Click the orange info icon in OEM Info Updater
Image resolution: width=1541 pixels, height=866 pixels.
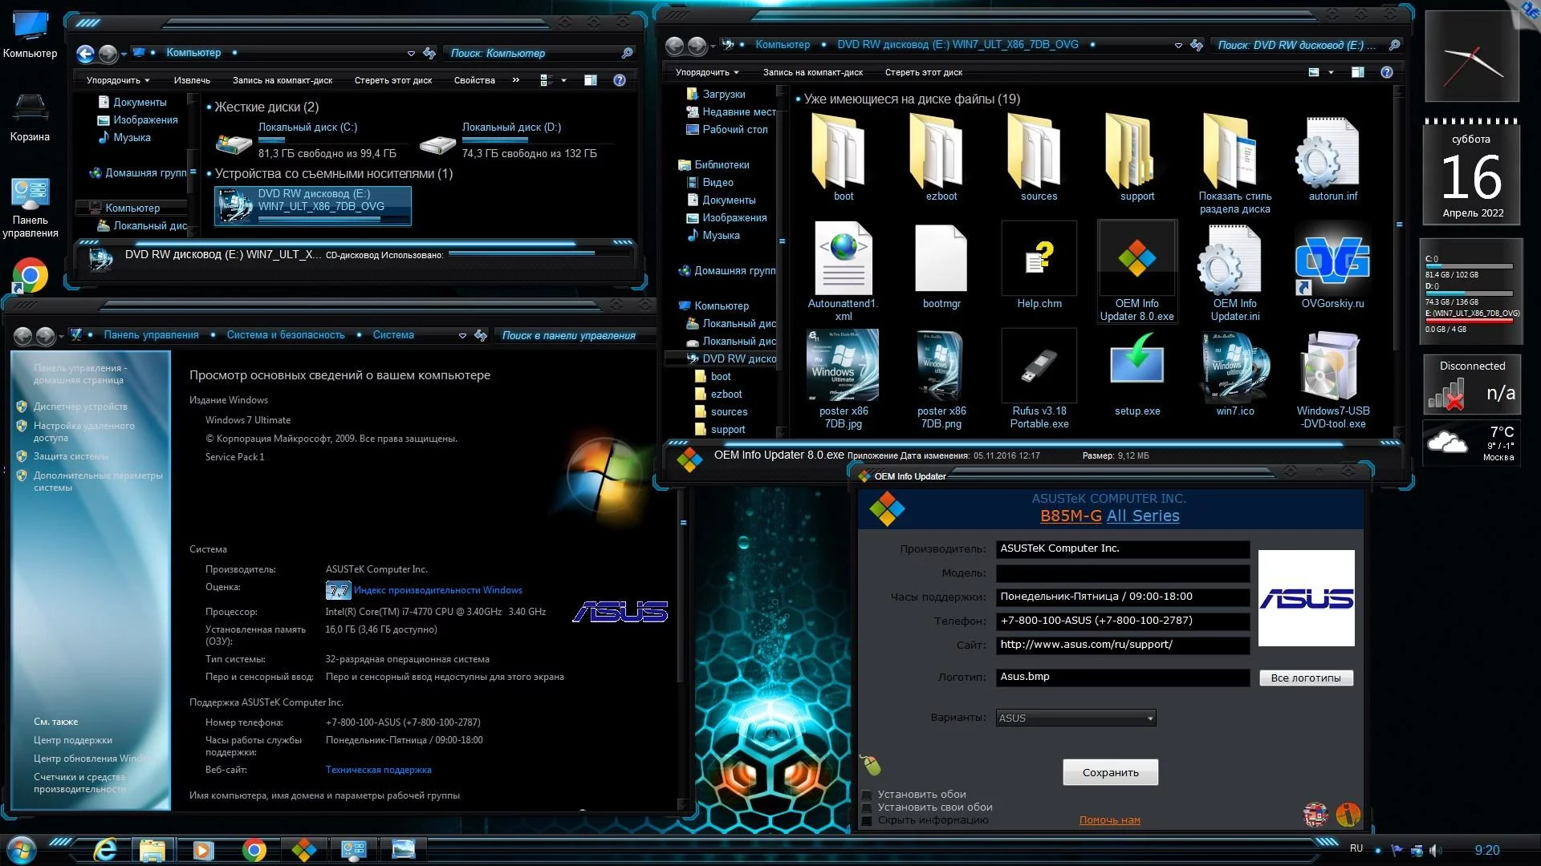click(1348, 815)
